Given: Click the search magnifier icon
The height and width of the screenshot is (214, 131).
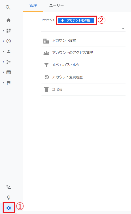Looking at the screenshot, I should (8, 8).
